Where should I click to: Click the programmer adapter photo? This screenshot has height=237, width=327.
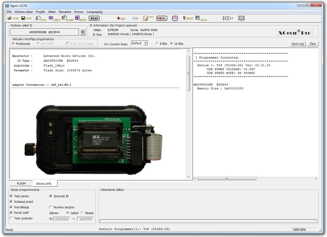(94, 140)
